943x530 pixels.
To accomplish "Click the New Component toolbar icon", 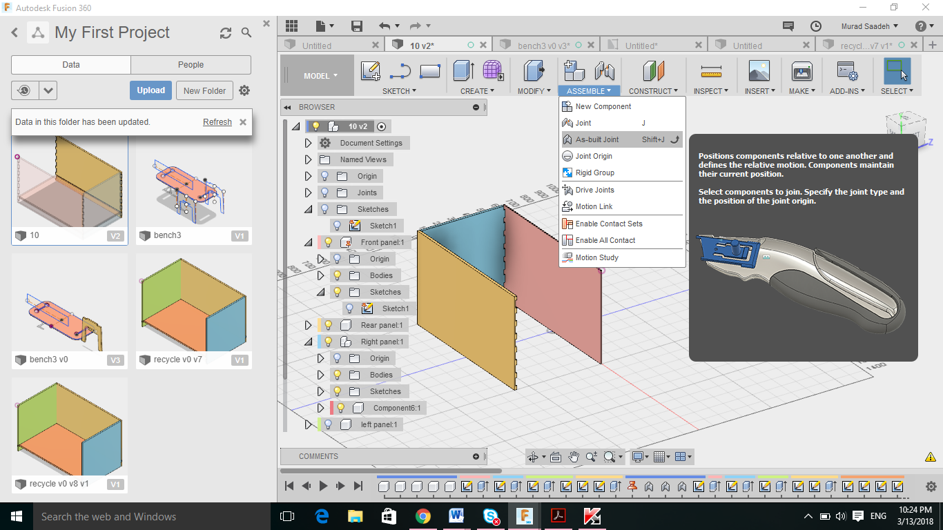I will pos(574,71).
